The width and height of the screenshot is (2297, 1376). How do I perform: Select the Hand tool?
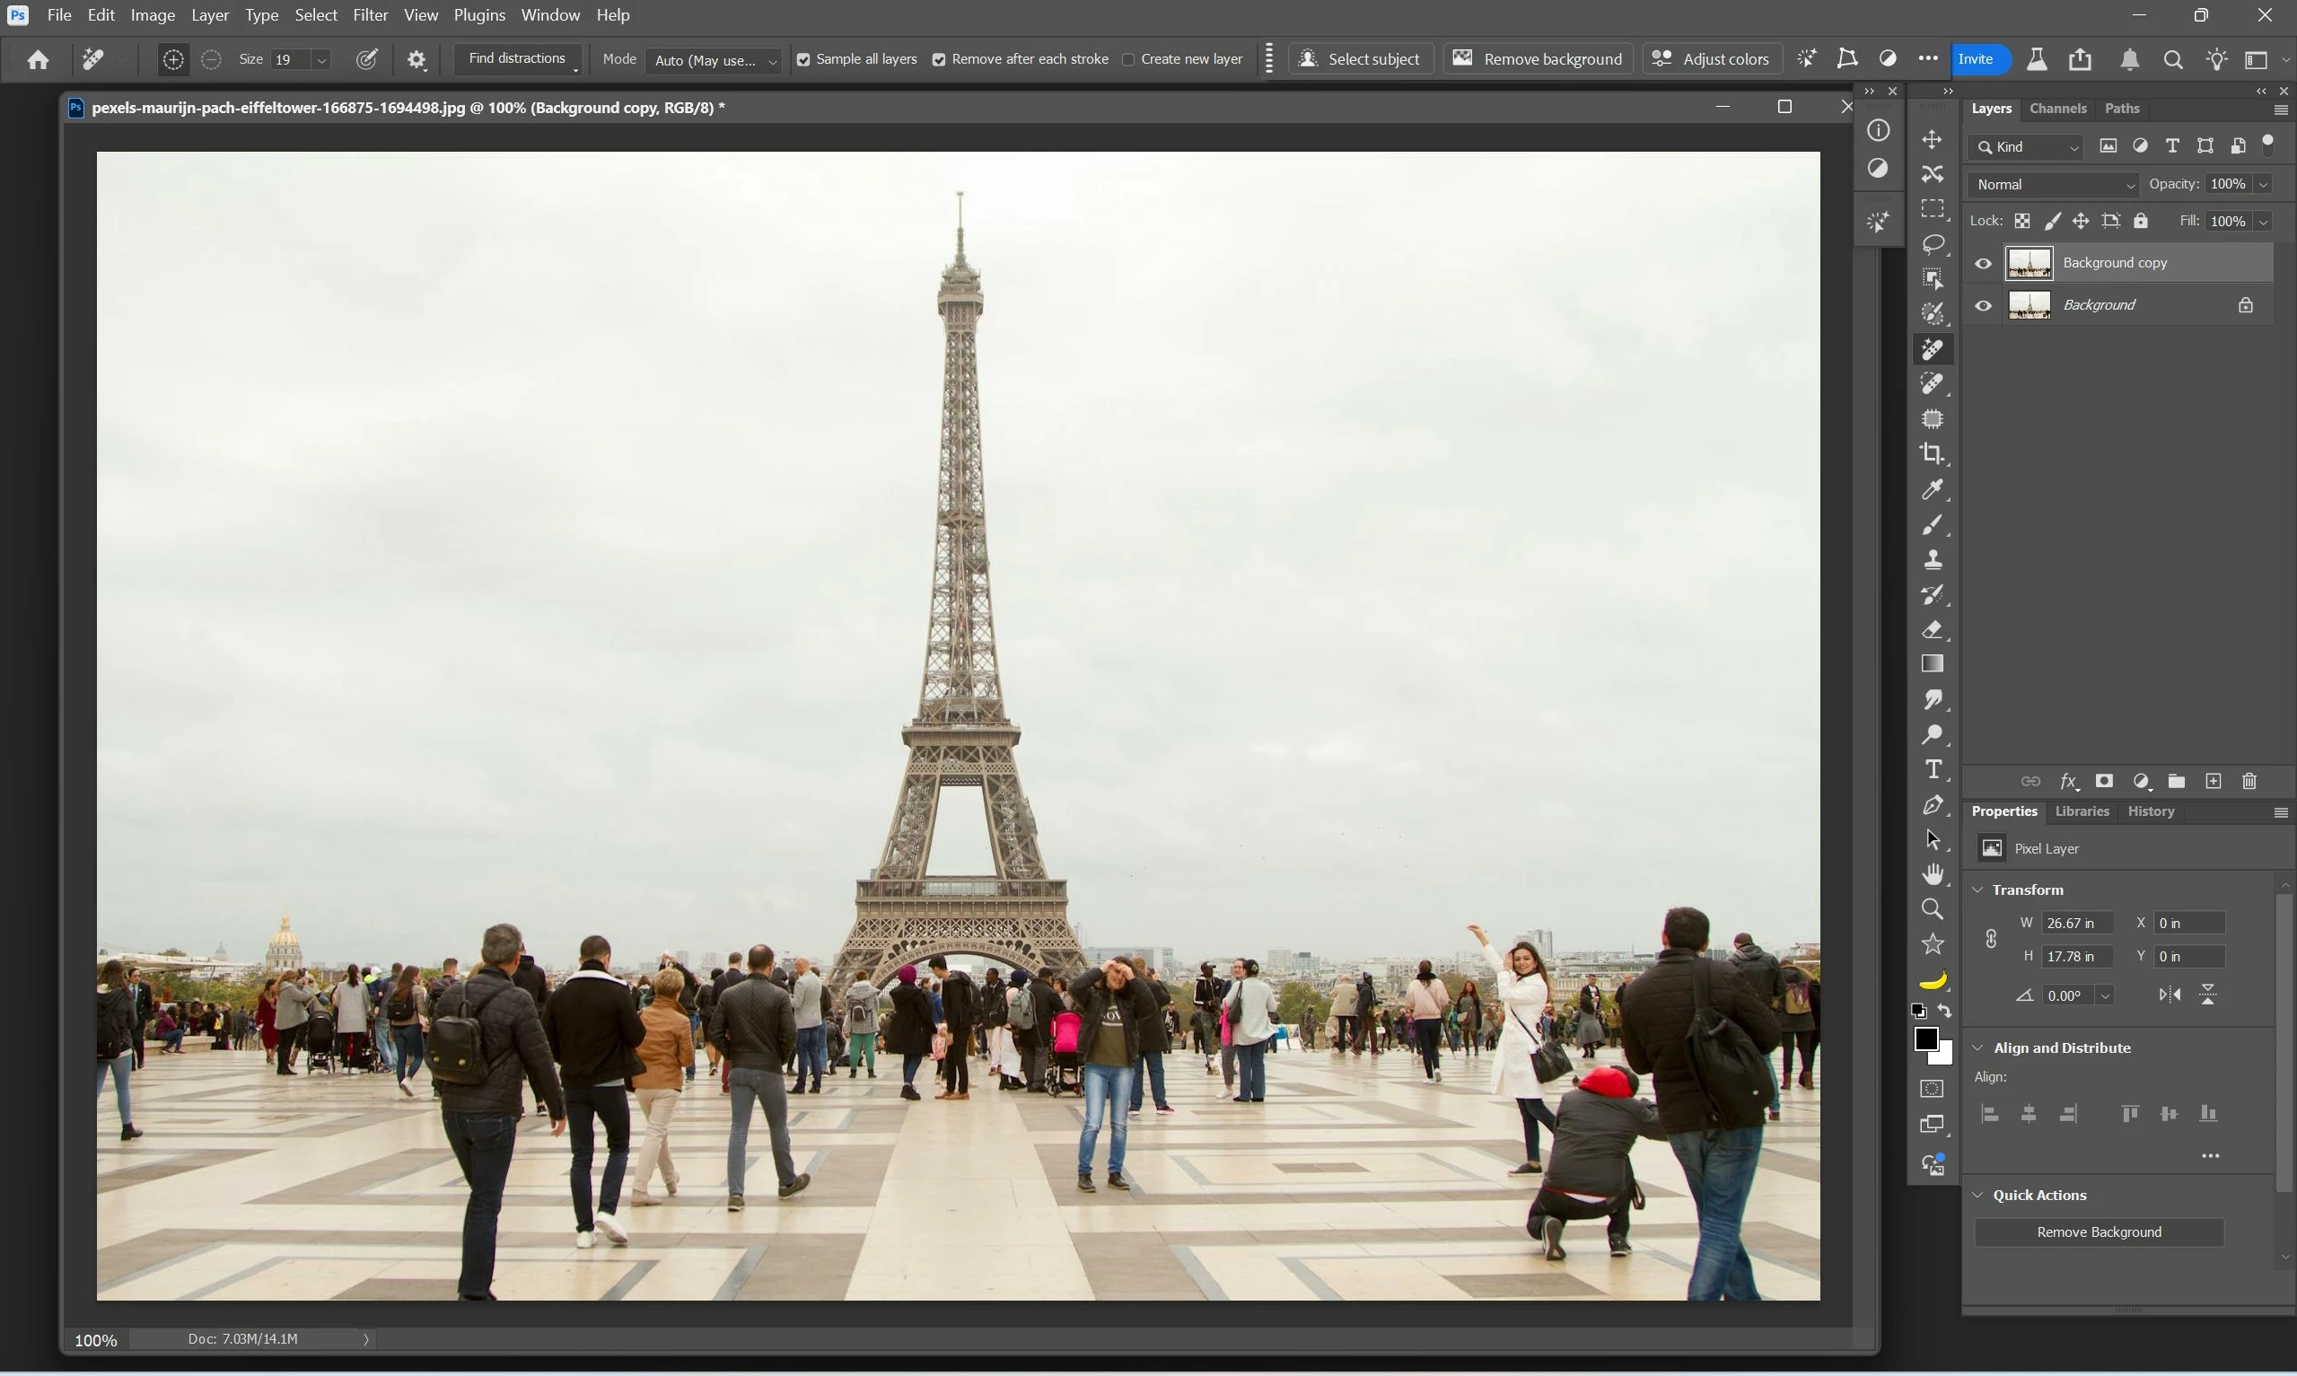click(1932, 874)
